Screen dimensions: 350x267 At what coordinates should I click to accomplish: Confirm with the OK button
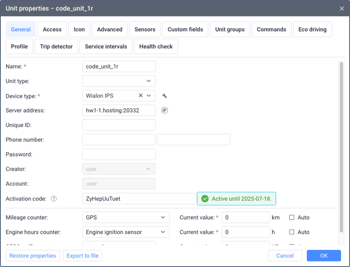tap(324, 256)
